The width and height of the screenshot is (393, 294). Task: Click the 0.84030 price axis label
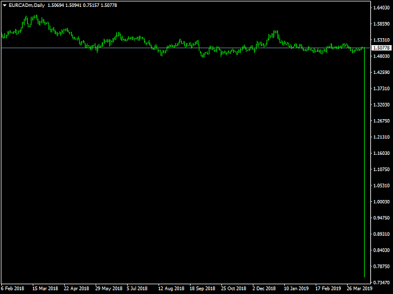382,250
